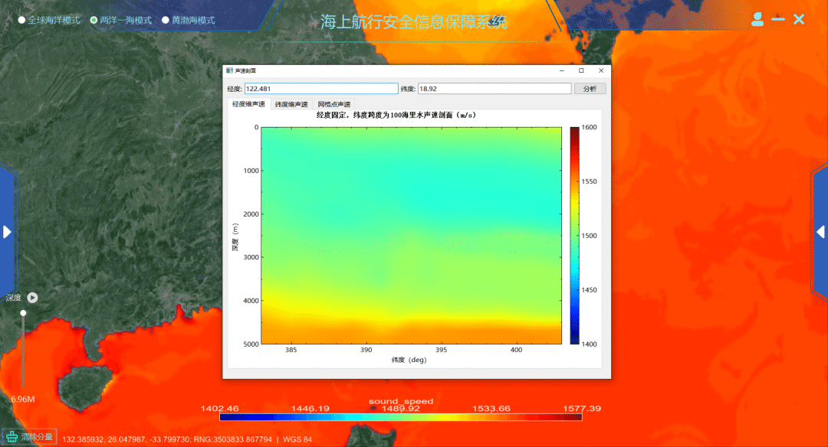Switch to 纬度维声速 tab
Viewport: 828px width, 447px height.
[291, 104]
